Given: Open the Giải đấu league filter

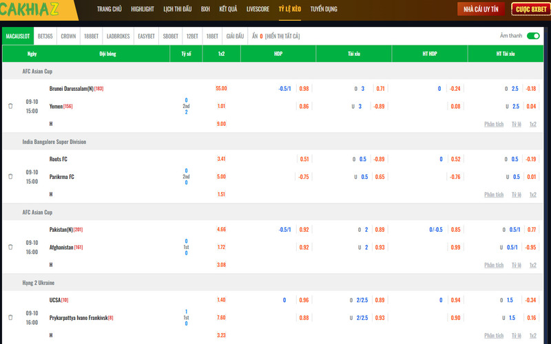Looking at the screenshot, I should pyautogui.click(x=235, y=36).
